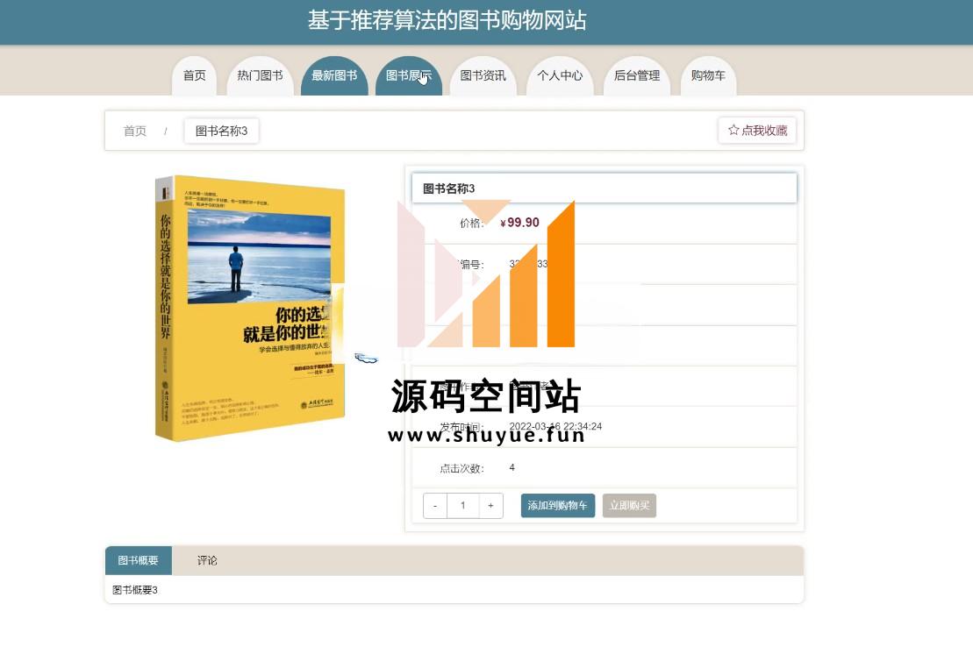Open the 图书资讯 navigation tab

(483, 75)
